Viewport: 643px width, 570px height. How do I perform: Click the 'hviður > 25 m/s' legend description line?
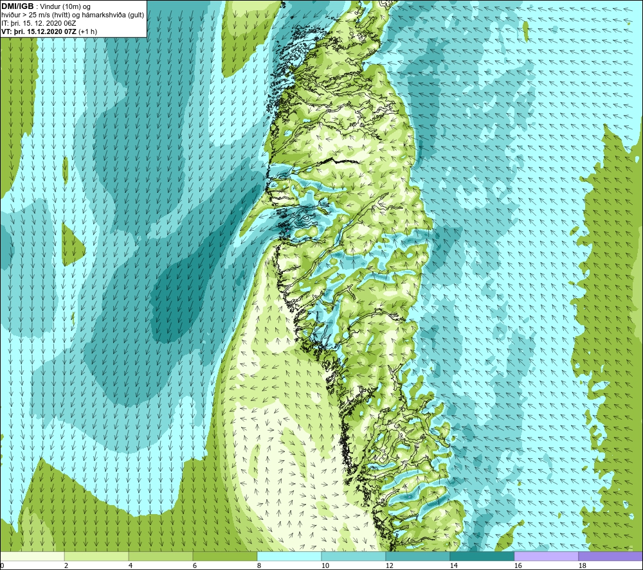point(73,15)
